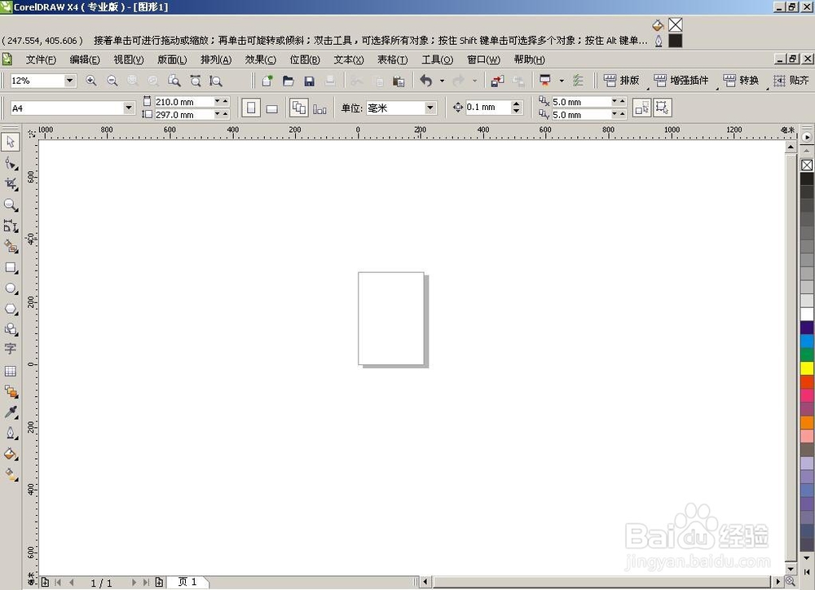Select the Zoom tool in toolbox
The height and width of the screenshot is (590, 815).
11,205
